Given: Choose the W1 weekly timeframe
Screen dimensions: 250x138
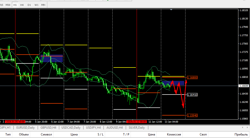Looking at the screenshot, I should pyautogui.click(x=36, y=5).
